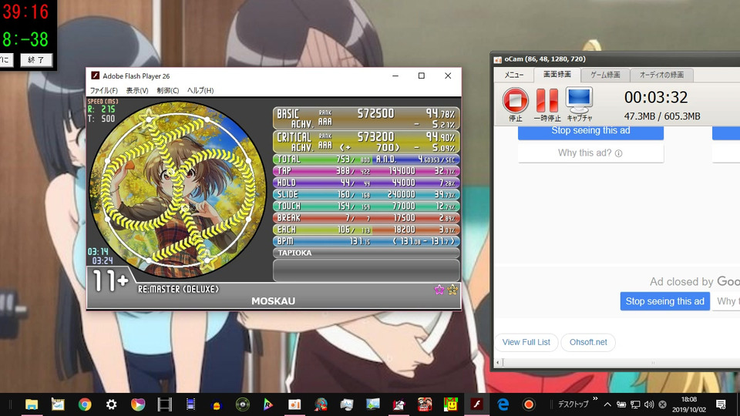Click the pink star badge beside RE:MASTER

(439, 290)
